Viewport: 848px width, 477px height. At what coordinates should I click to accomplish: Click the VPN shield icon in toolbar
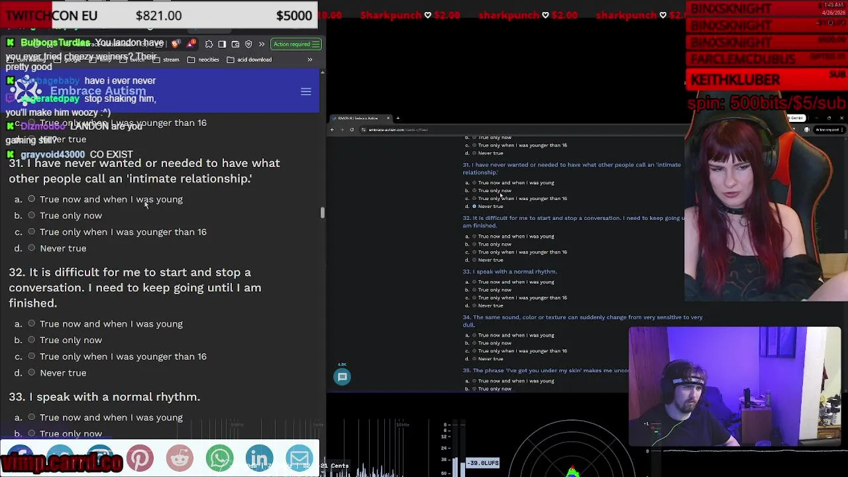coord(248,44)
